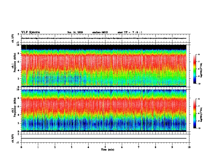
Task: Click the ch.1 color bar log(PSD) label
Action: pos(201,70)
